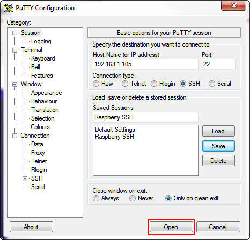Open the Telnet category in tree

tap(39, 161)
